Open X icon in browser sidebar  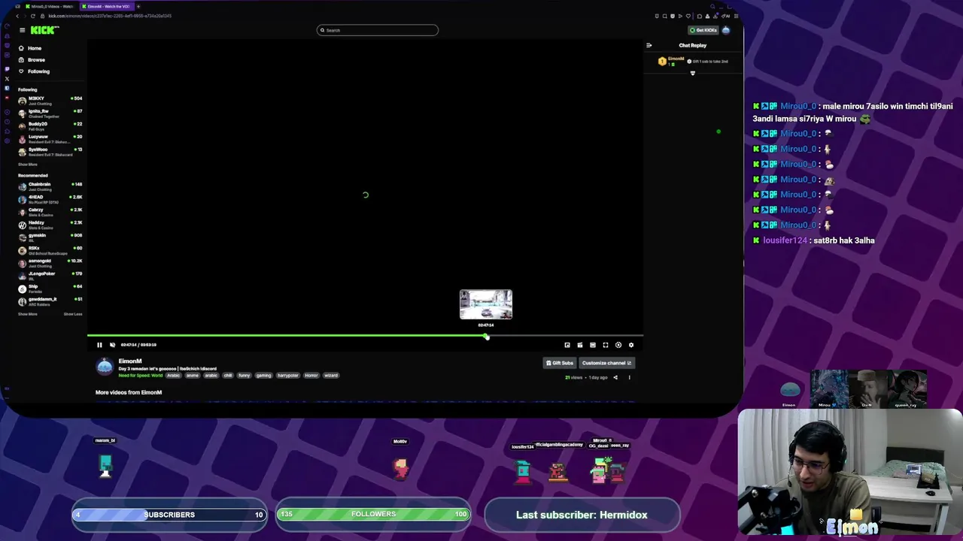tap(7, 78)
